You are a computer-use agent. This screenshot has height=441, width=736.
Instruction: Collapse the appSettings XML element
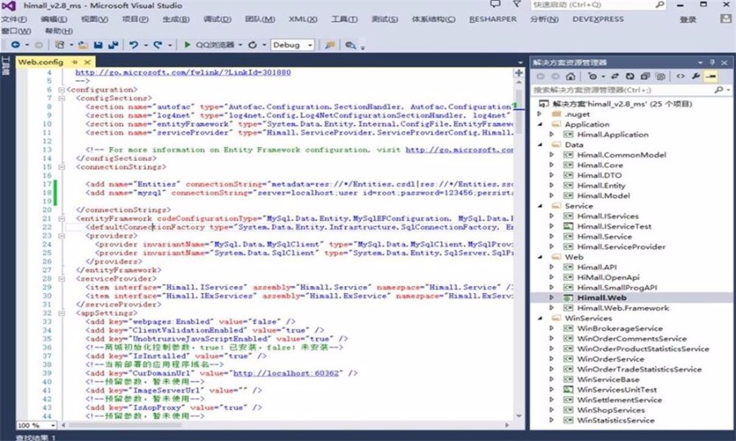61,313
